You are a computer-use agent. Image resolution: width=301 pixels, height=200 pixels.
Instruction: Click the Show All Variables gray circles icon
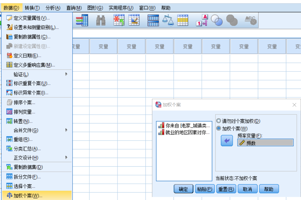(x=232, y=20)
